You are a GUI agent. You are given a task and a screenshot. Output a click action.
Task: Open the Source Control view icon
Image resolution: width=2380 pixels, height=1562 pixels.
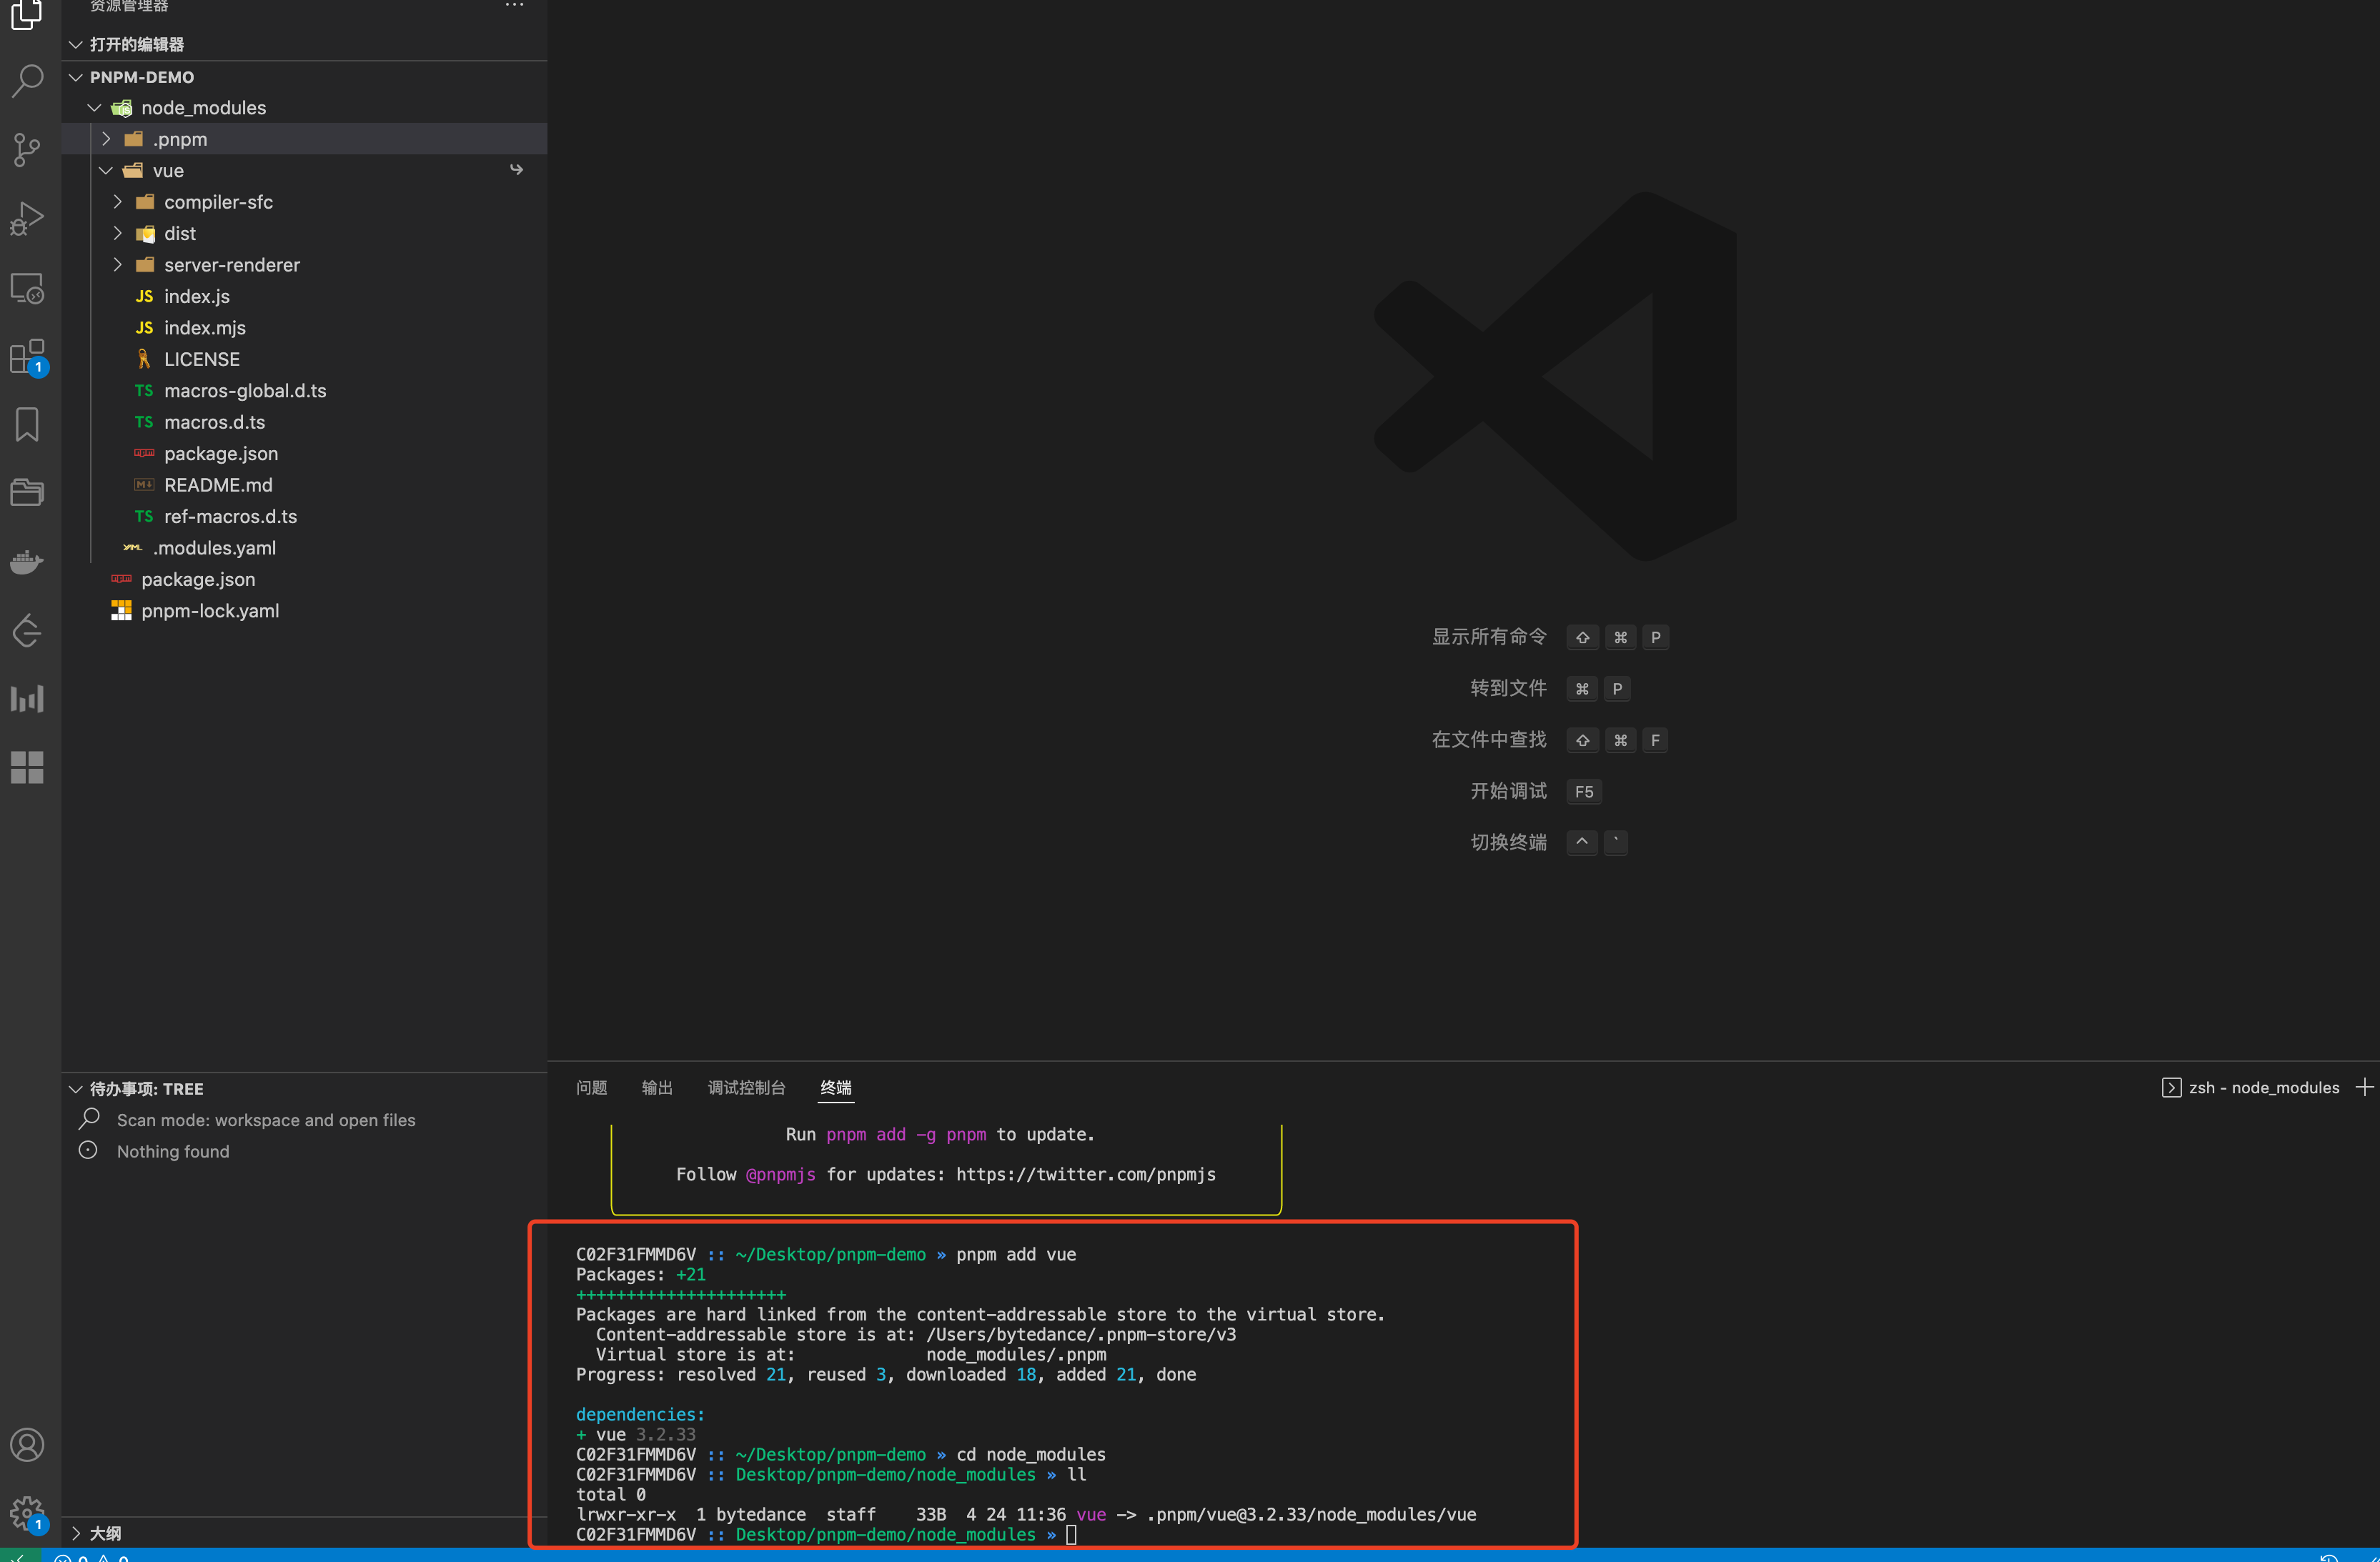point(27,150)
